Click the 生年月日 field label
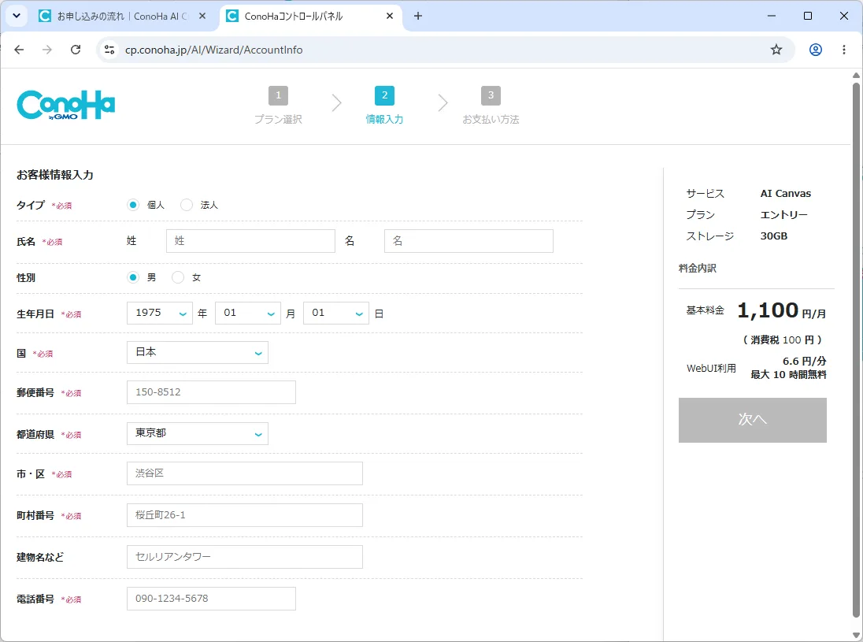Screen dimensions: 863x642 35,314
